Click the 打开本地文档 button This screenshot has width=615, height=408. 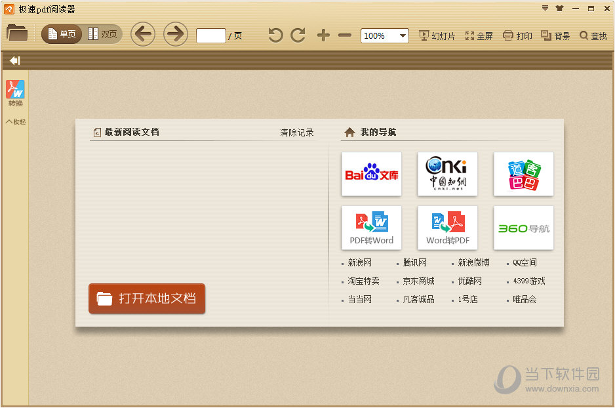147,298
